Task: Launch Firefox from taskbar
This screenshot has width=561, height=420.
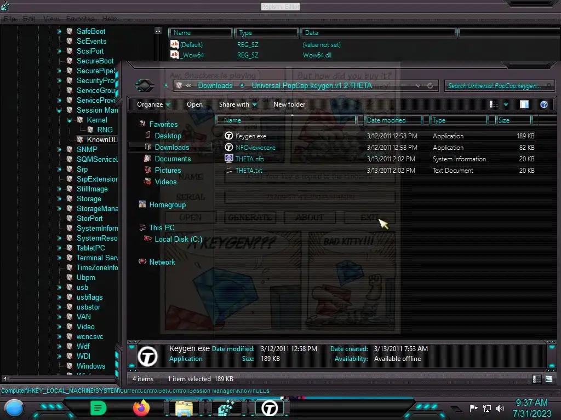Action: pos(141,408)
